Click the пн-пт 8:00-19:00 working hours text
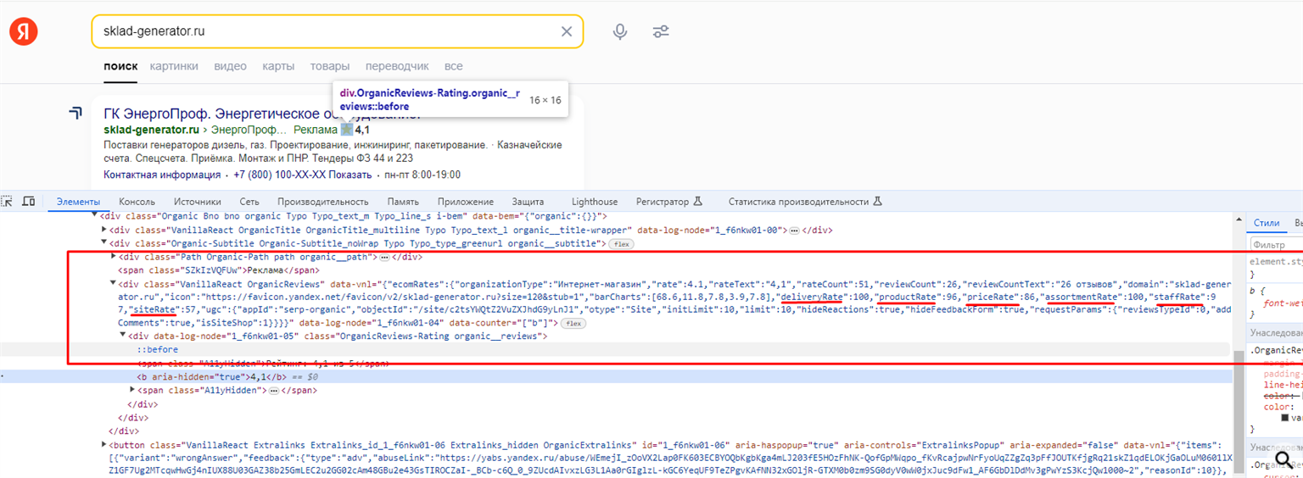 click(423, 175)
